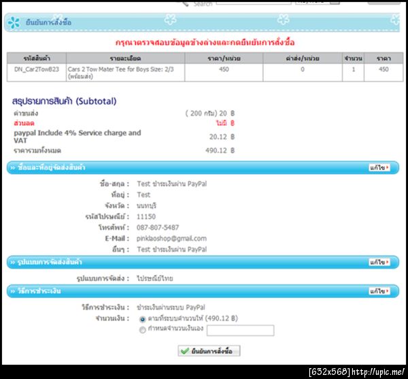
Task: Click the รหัสสินค้า column header
Action: point(37,59)
